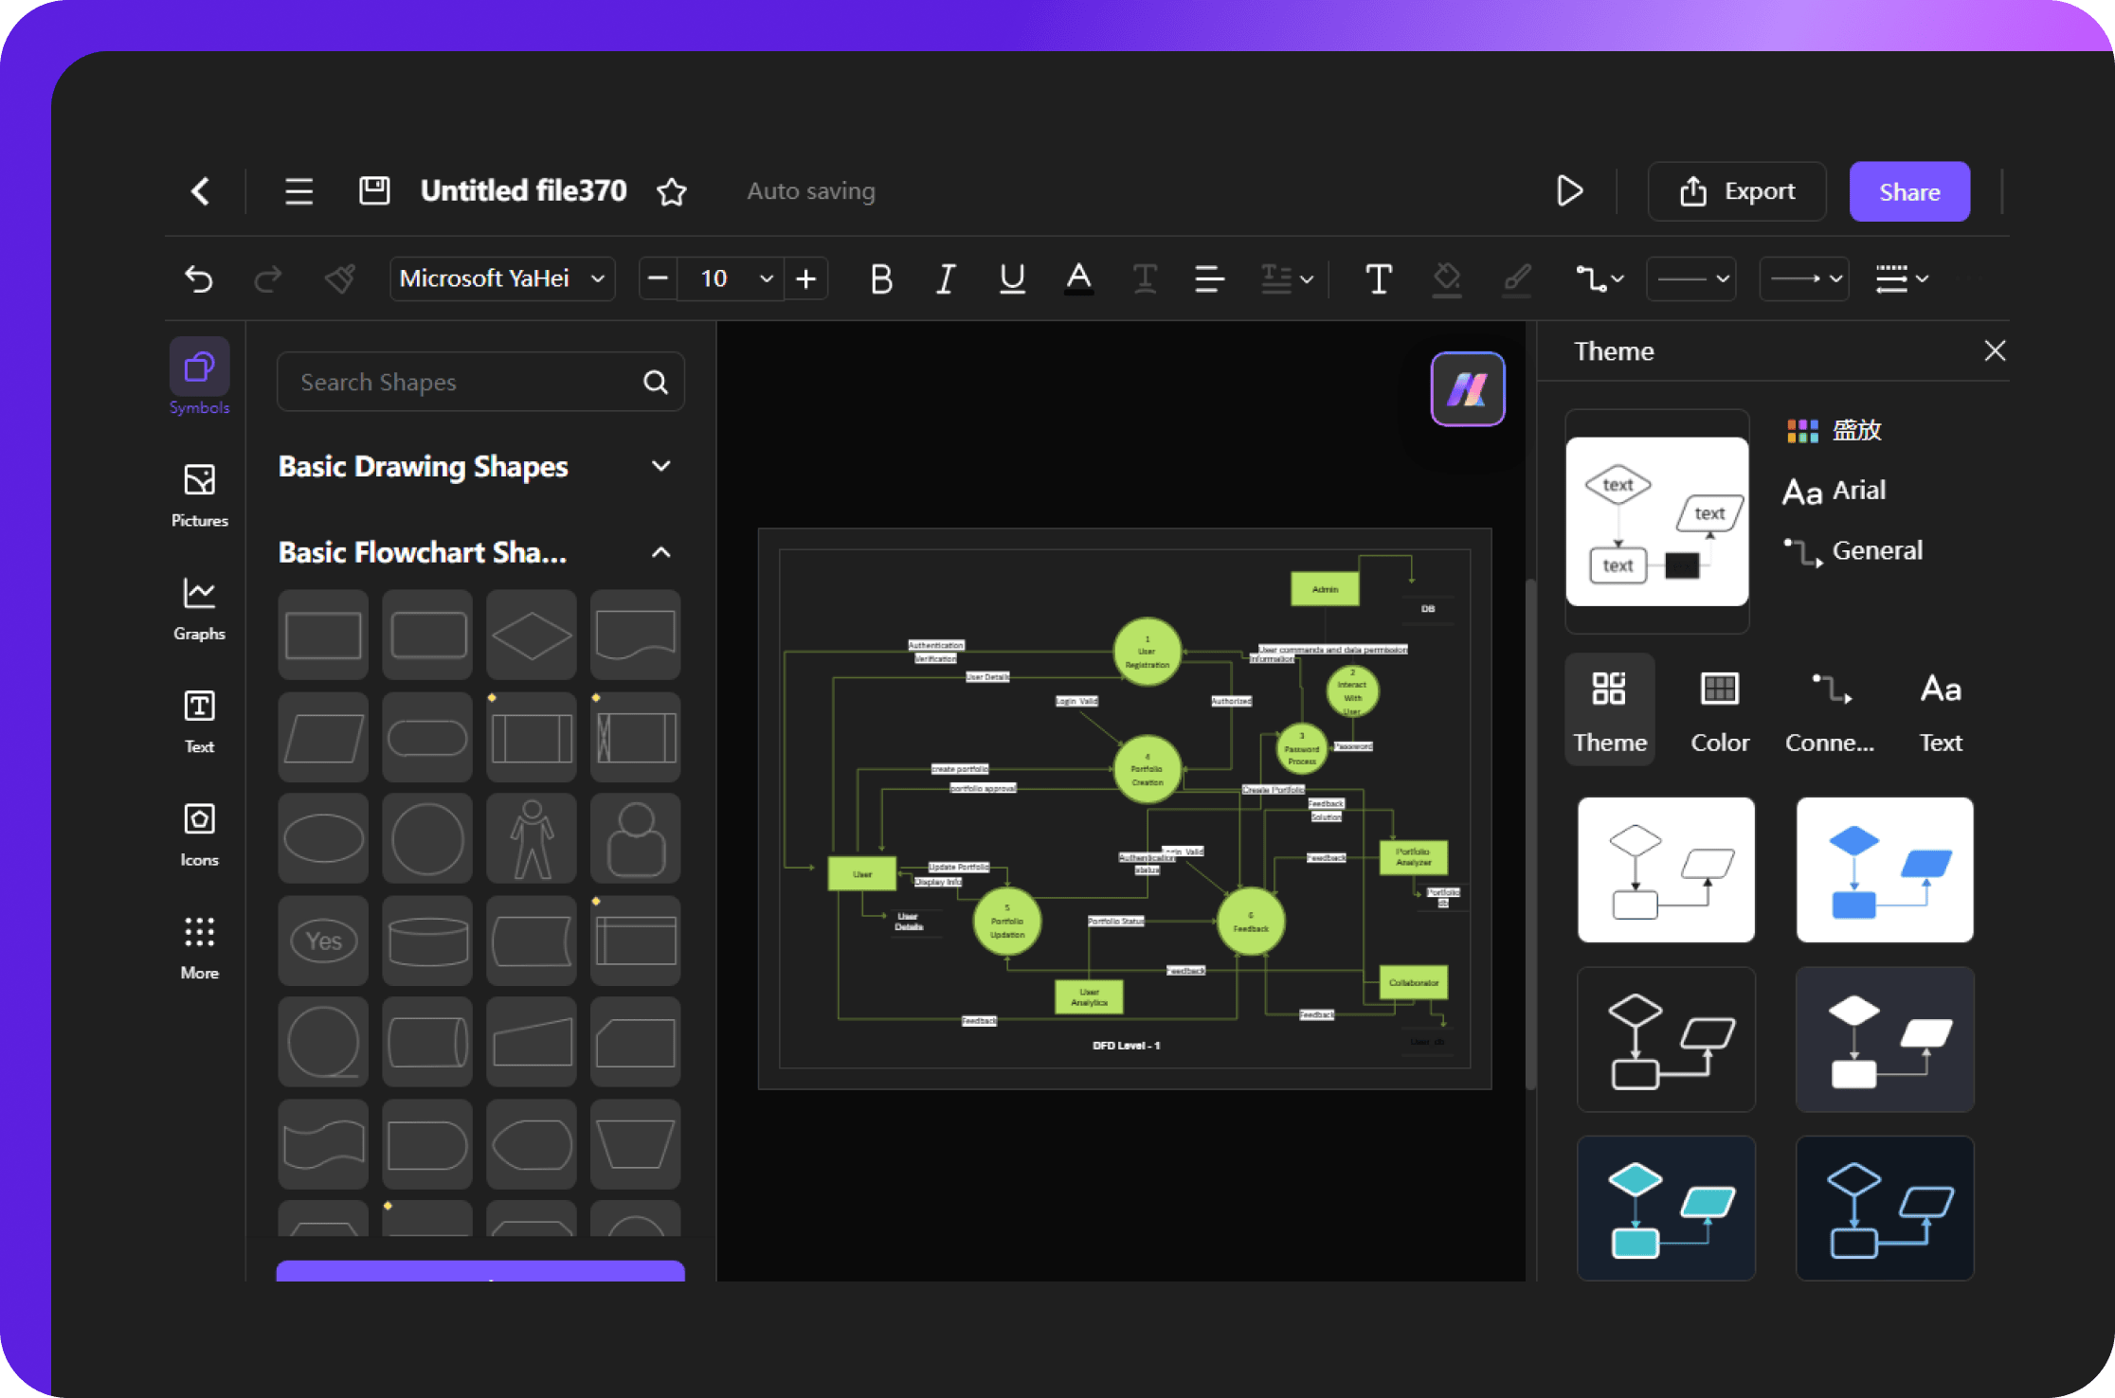
Task: Click the Share button
Action: click(x=1908, y=190)
